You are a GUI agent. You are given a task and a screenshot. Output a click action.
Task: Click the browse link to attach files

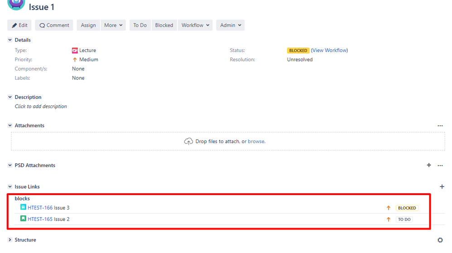[x=256, y=142]
